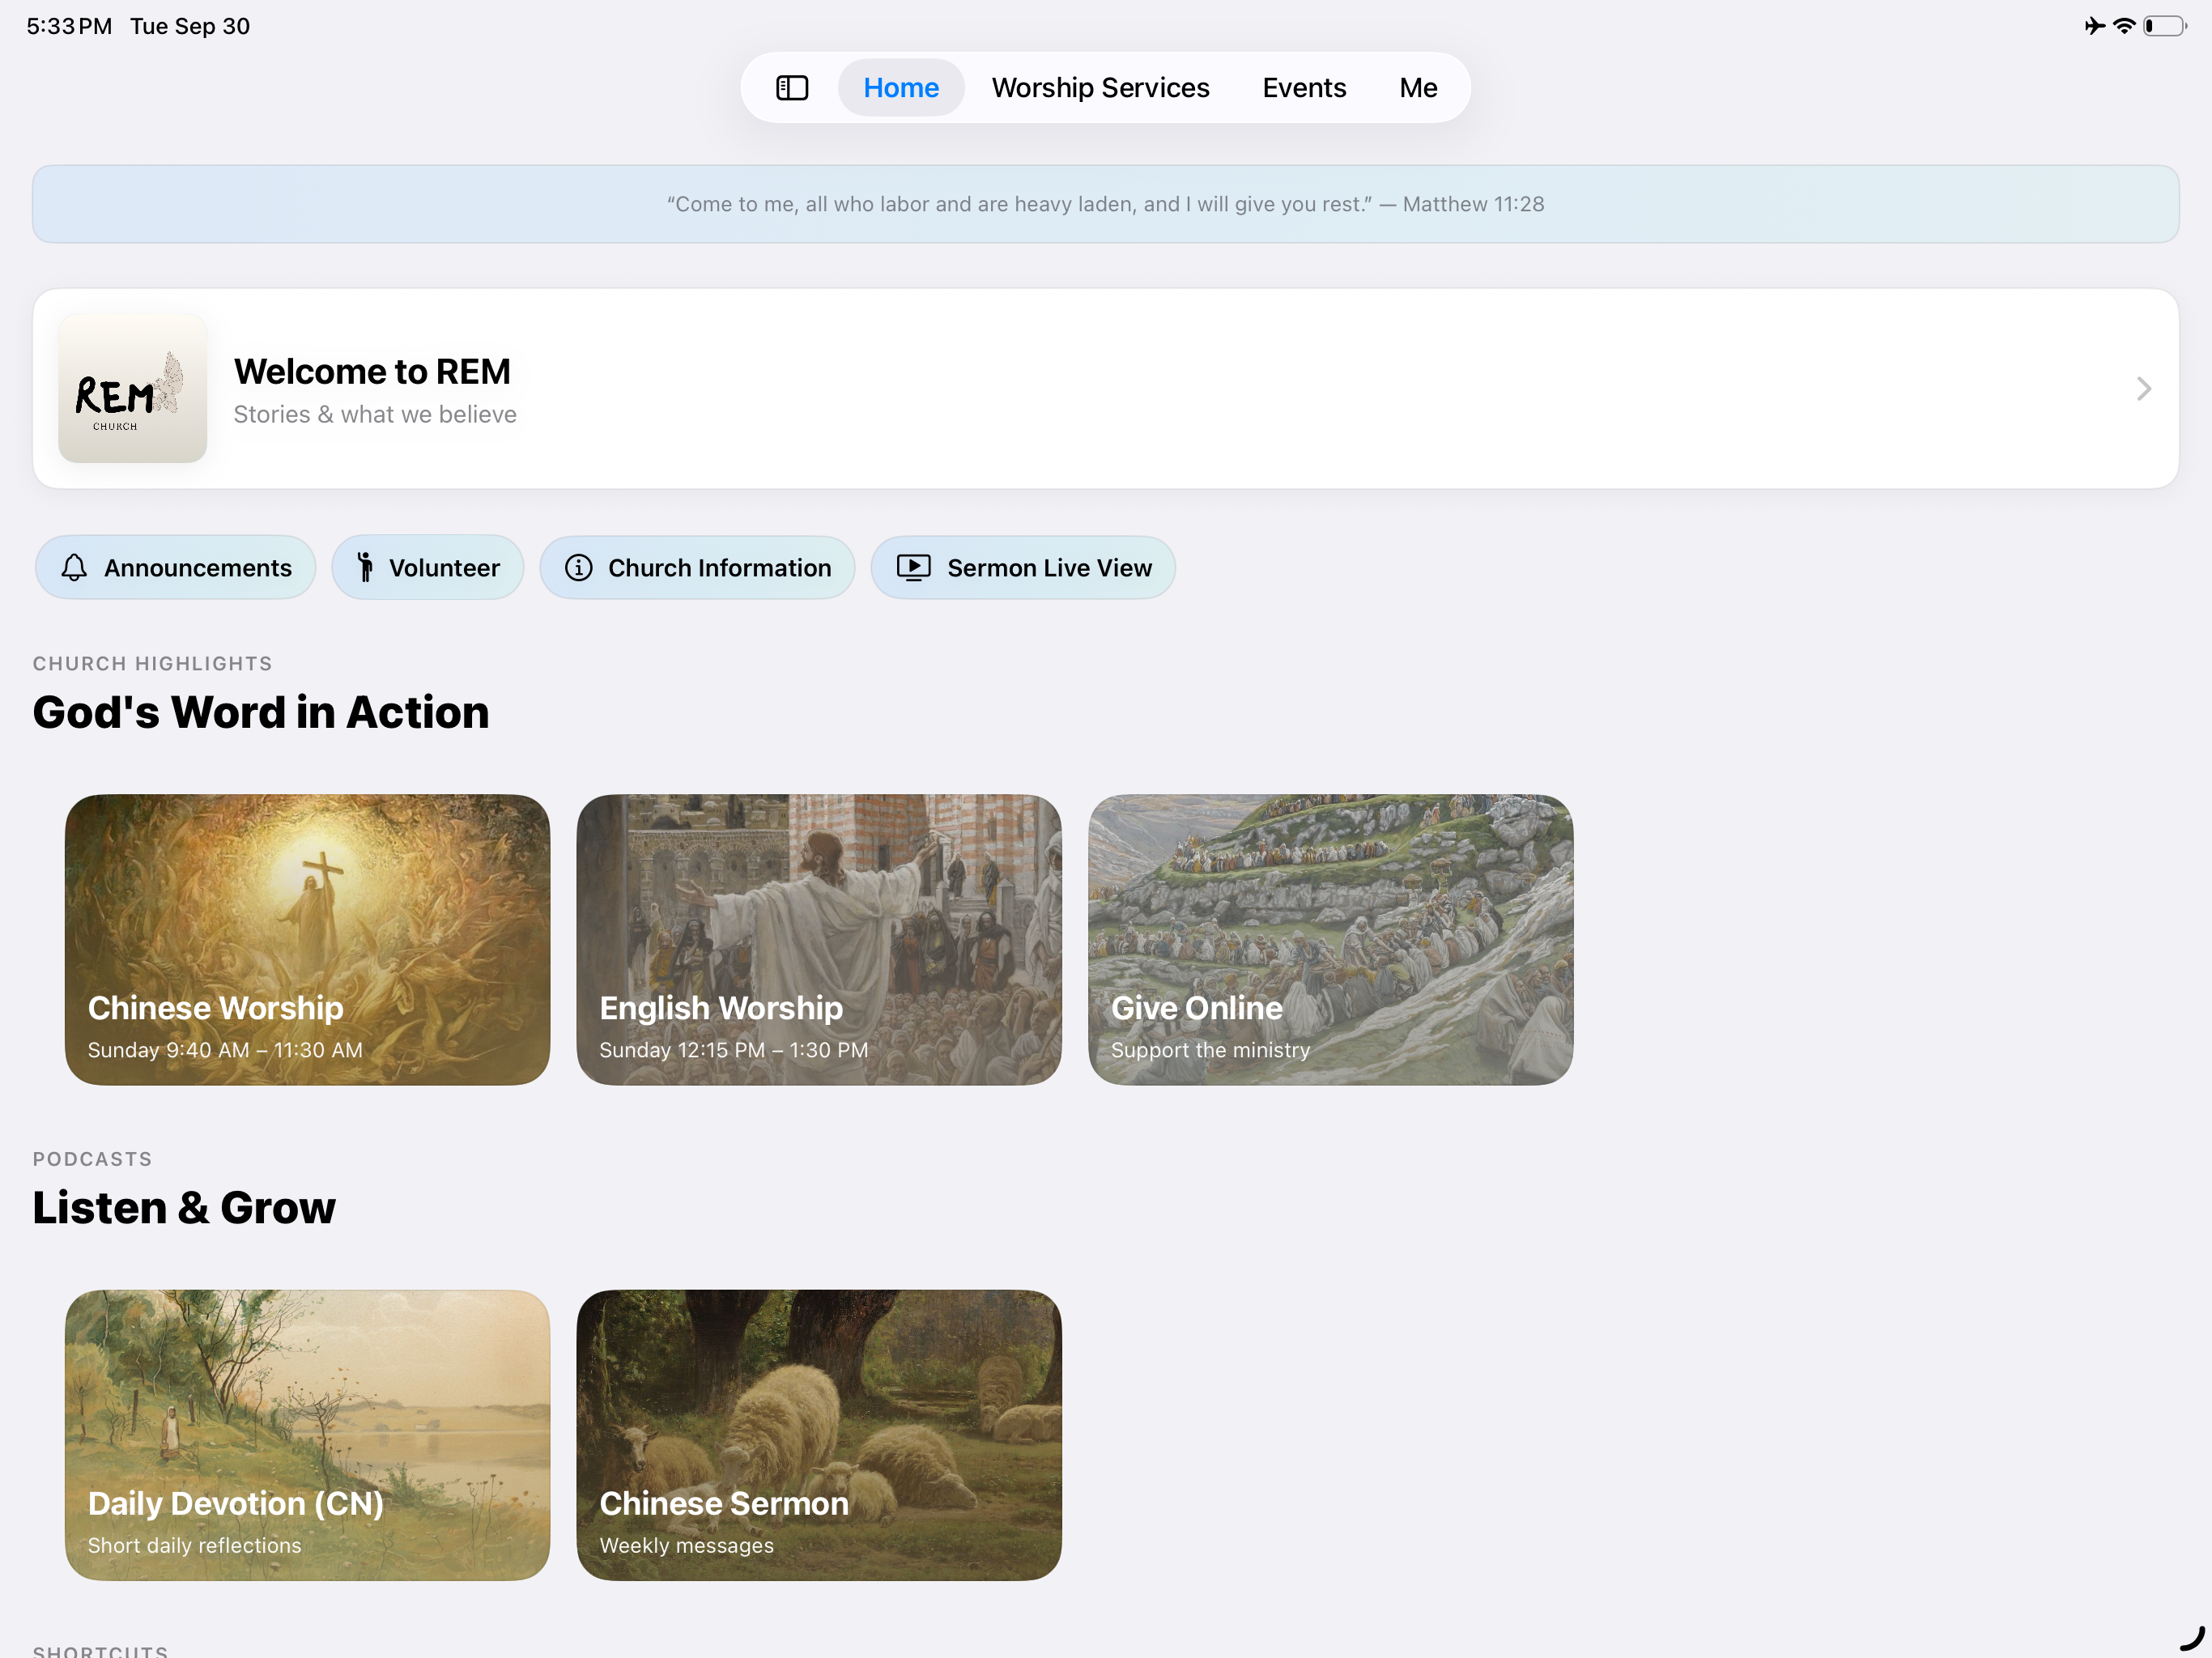2212x1658 pixels.
Task: Tap the airplane mode icon
Action: pyautogui.click(x=2094, y=26)
